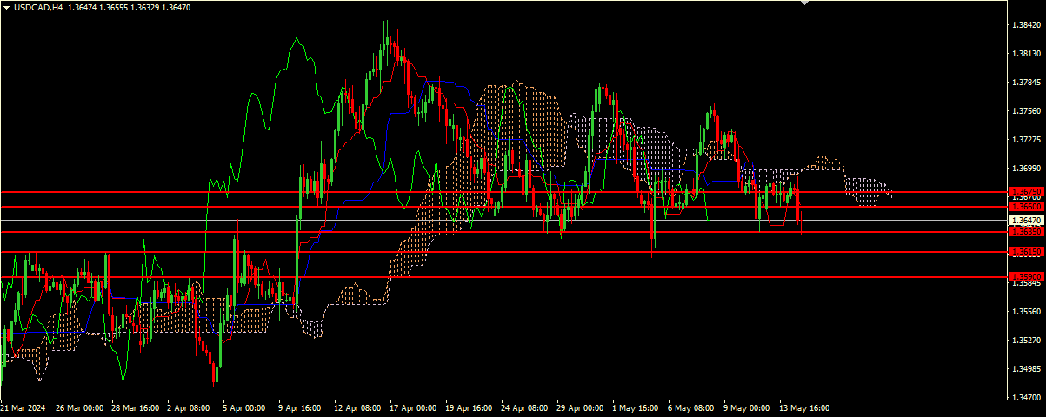
Task: Click the 1.35270 price scale value
Action: 1027,341
